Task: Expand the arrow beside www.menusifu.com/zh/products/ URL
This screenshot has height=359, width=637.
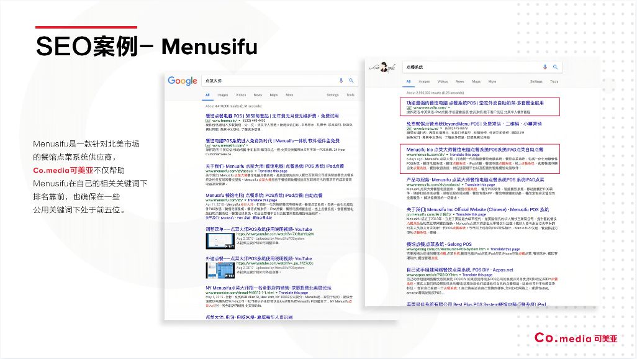Action: click(x=463, y=184)
